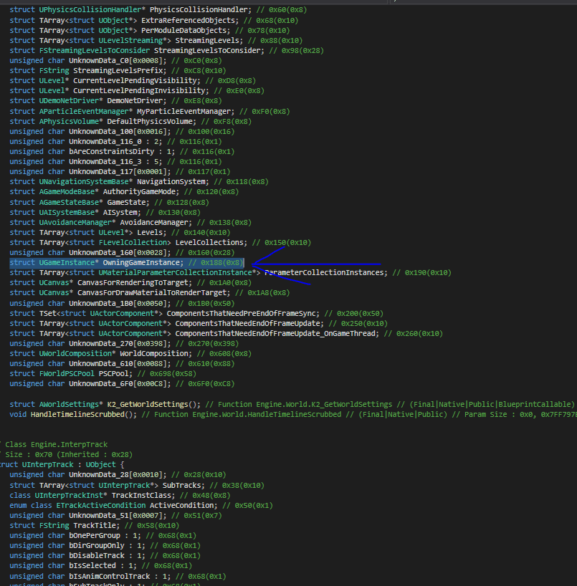Image resolution: width=577 pixels, height=586 pixels.
Task: Click the bAreConstraintsDirty bitfield line
Action: pos(122,152)
